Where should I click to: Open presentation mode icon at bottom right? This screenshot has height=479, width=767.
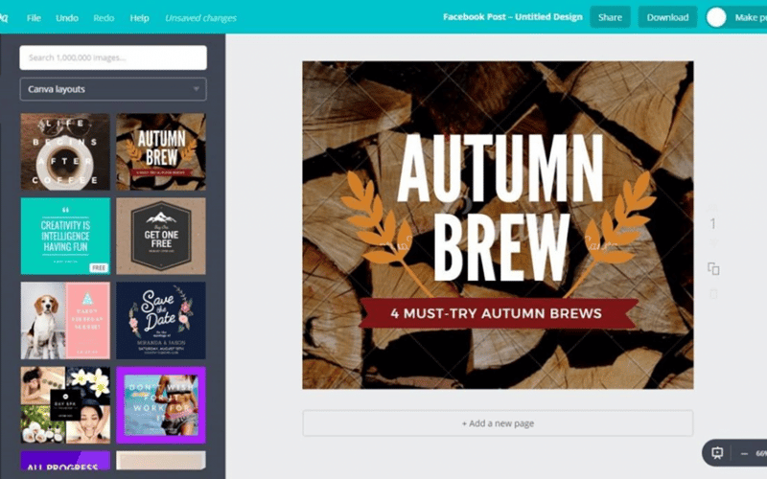point(716,452)
